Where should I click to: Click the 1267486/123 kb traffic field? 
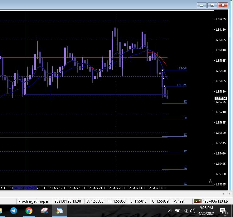[215, 201]
